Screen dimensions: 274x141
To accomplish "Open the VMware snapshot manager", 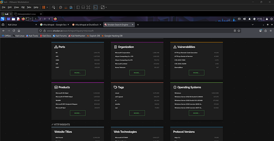I will (71, 7).
